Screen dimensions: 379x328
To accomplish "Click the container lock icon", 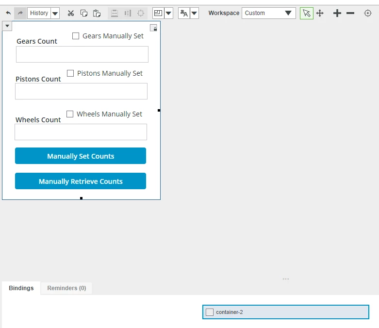I will point(153,28).
